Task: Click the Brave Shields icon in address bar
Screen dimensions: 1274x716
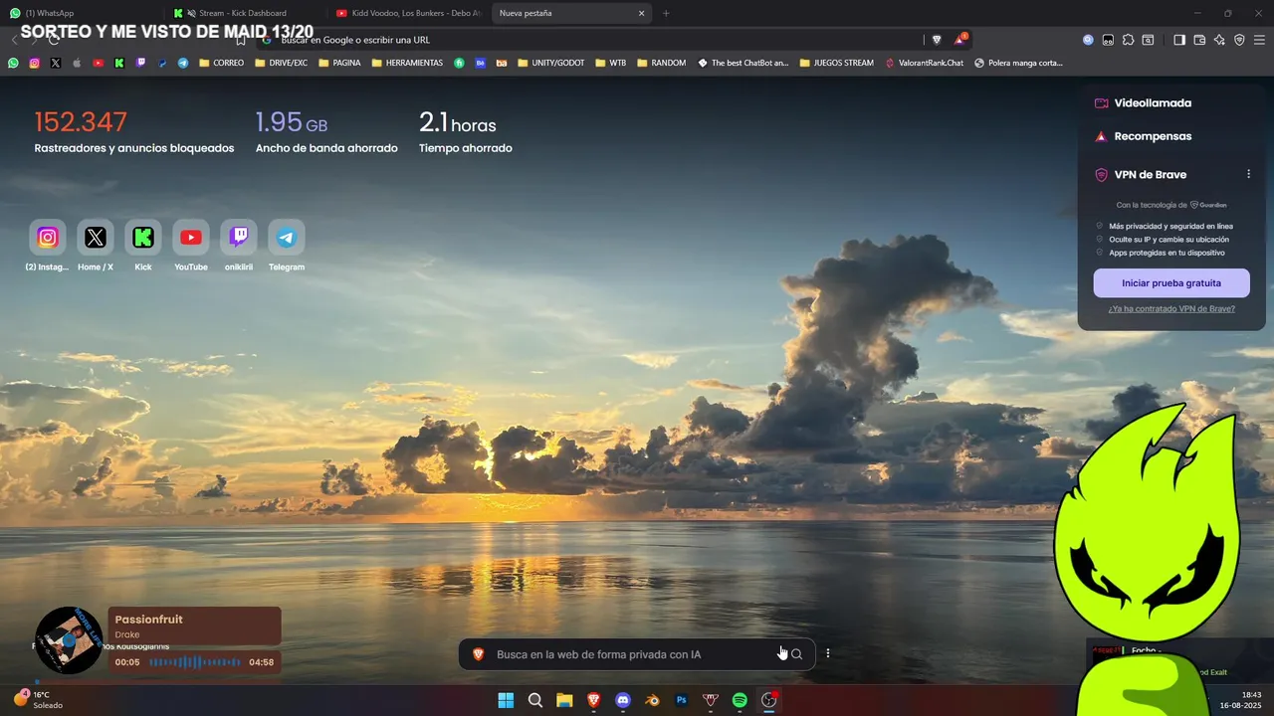Action: (x=937, y=40)
